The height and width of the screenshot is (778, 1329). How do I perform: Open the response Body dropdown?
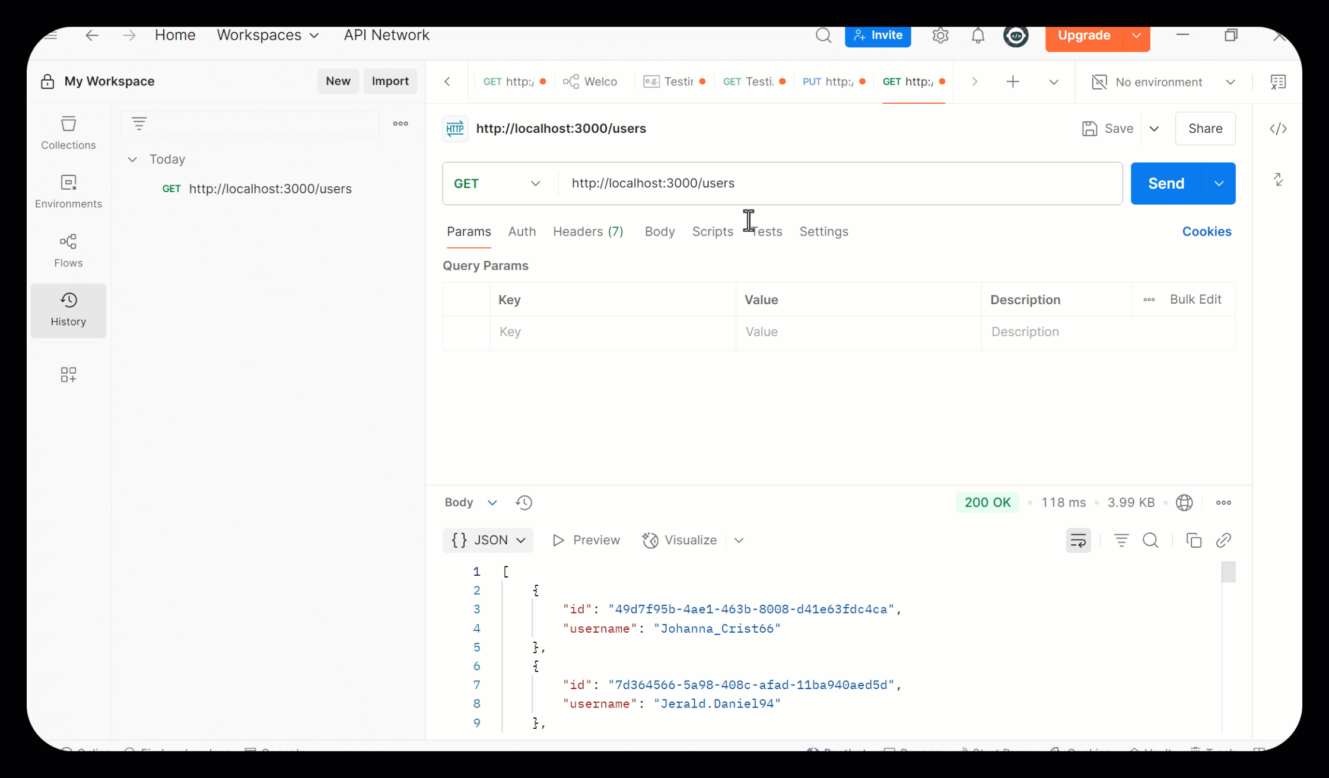[x=470, y=503]
